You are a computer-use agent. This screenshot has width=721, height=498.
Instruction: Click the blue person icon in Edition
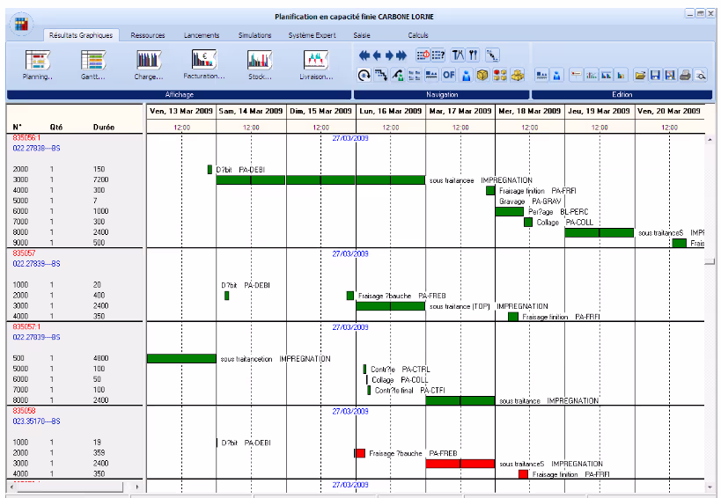pyautogui.click(x=557, y=75)
